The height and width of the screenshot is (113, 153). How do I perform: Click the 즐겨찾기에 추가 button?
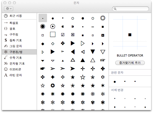(x=130, y=63)
